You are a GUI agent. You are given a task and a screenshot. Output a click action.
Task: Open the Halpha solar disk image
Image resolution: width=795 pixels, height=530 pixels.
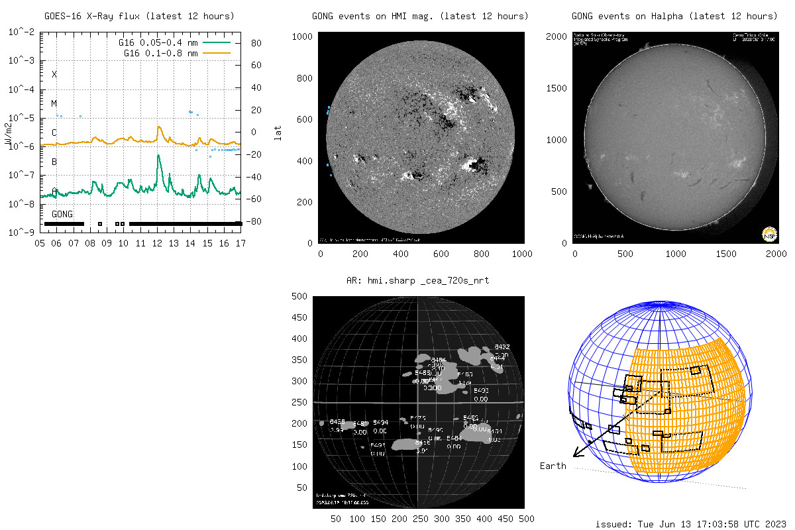click(x=675, y=138)
